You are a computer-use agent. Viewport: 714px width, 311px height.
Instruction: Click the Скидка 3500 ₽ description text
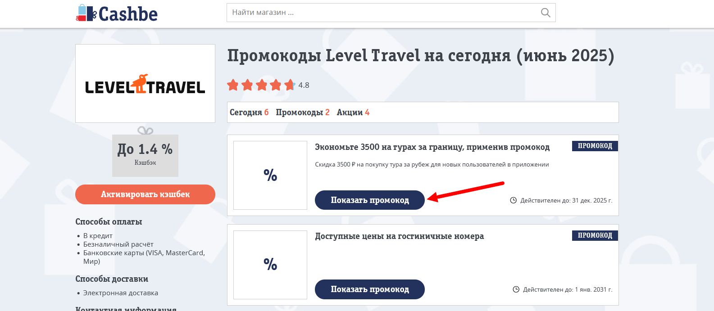point(432,164)
